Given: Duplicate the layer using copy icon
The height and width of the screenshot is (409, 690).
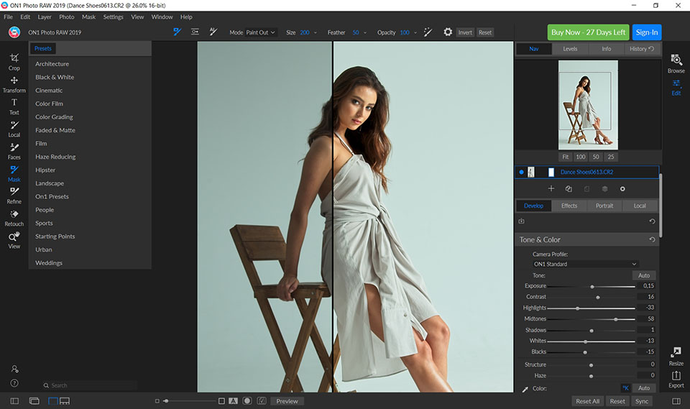Looking at the screenshot, I should [569, 188].
